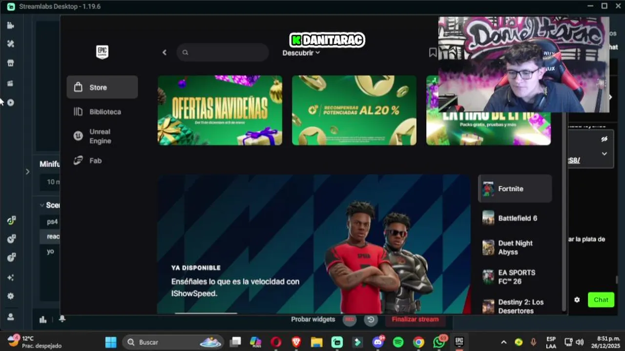Open Unreal Engine in Epic sidebar
The width and height of the screenshot is (625, 351).
pyautogui.click(x=102, y=136)
